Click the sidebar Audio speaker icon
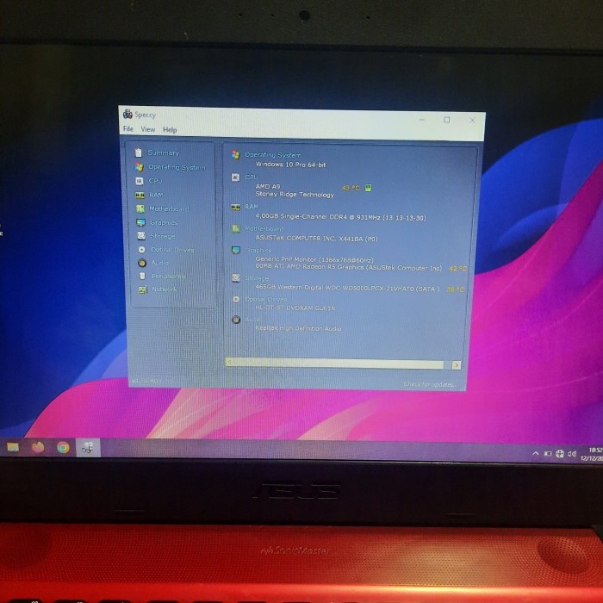Viewport: 603px width, 603px height. point(142,263)
